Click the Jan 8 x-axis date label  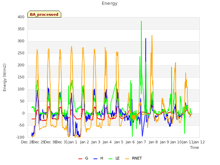153,142
